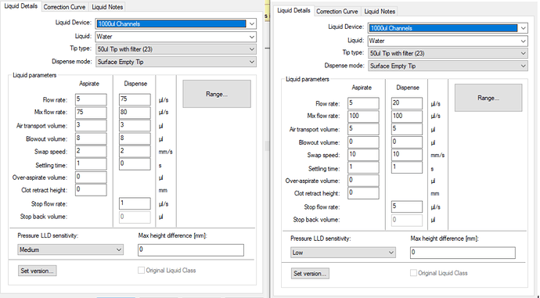Screen dimensions: 540x298
Task: Click aspirate Swap speed field showing 2
Action: pyautogui.click(x=91, y=152)
